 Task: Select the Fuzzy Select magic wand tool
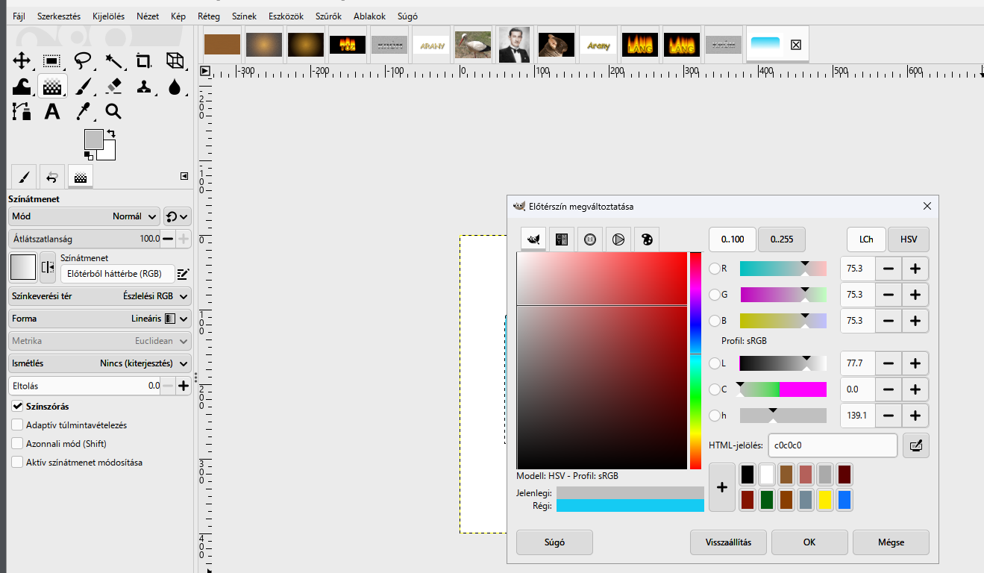click(x=113, y=61)
